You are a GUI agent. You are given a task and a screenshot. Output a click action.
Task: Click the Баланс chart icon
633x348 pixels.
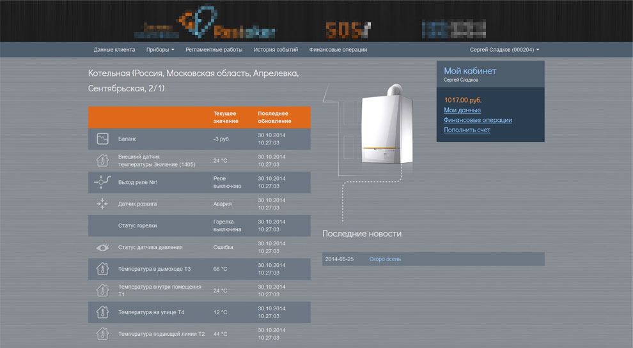click(102, 139)
